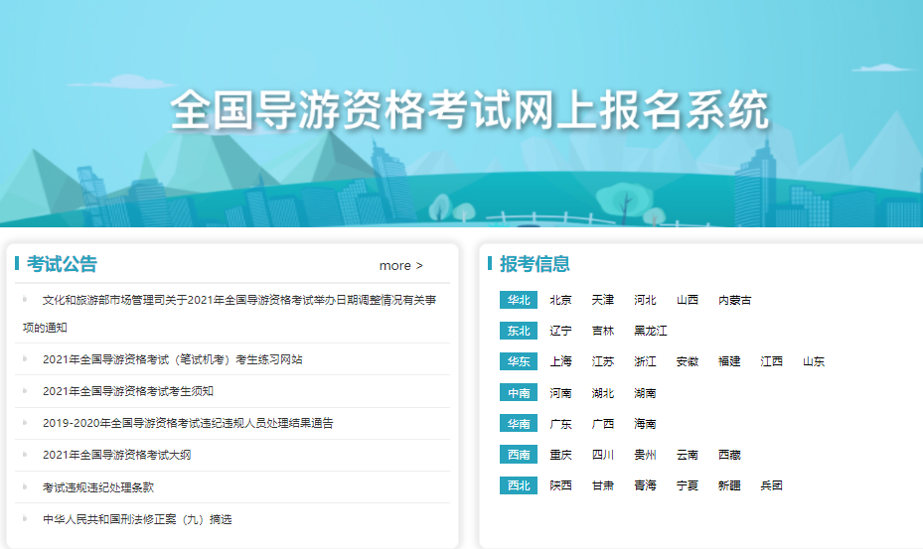Screen dimensions: 923x549
Task: Click the 全国导游资格考试网上报名系统 banner title
Action: 469,110
